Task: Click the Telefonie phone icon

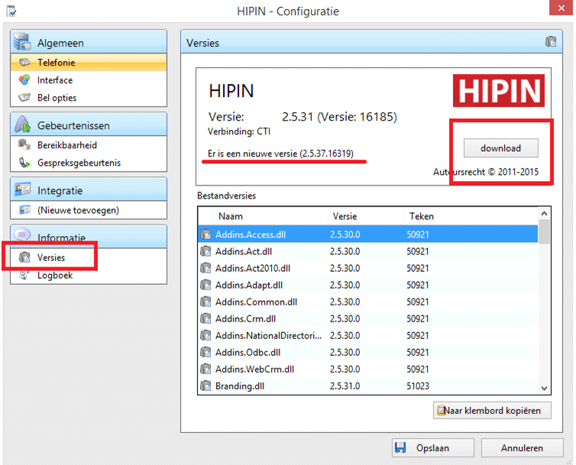Action: 24,62
